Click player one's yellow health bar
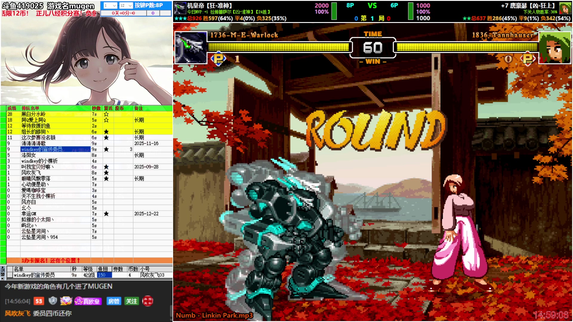 [x=279, y=47]
